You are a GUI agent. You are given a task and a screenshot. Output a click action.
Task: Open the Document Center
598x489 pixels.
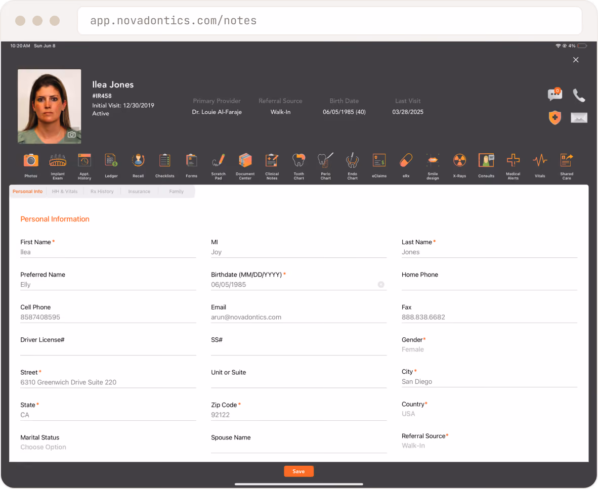245,160
